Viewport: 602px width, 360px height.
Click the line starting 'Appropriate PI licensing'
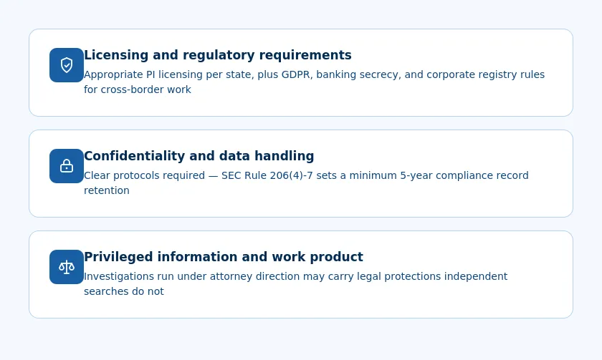coord(314,74)
